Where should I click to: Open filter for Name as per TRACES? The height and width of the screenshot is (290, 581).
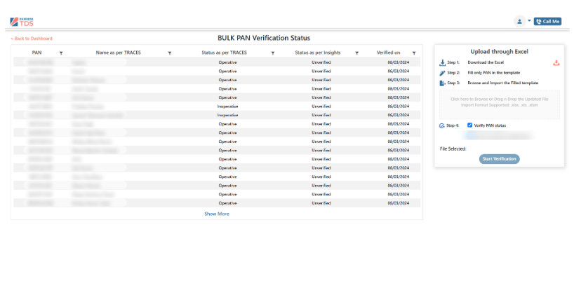coord(170,53)
